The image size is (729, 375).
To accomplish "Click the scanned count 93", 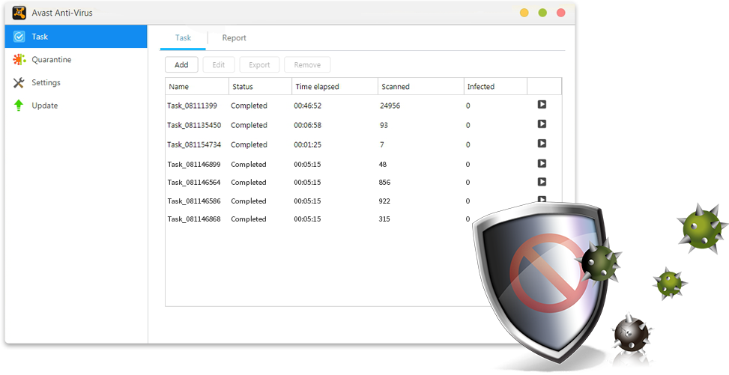I will click(384, 126).
